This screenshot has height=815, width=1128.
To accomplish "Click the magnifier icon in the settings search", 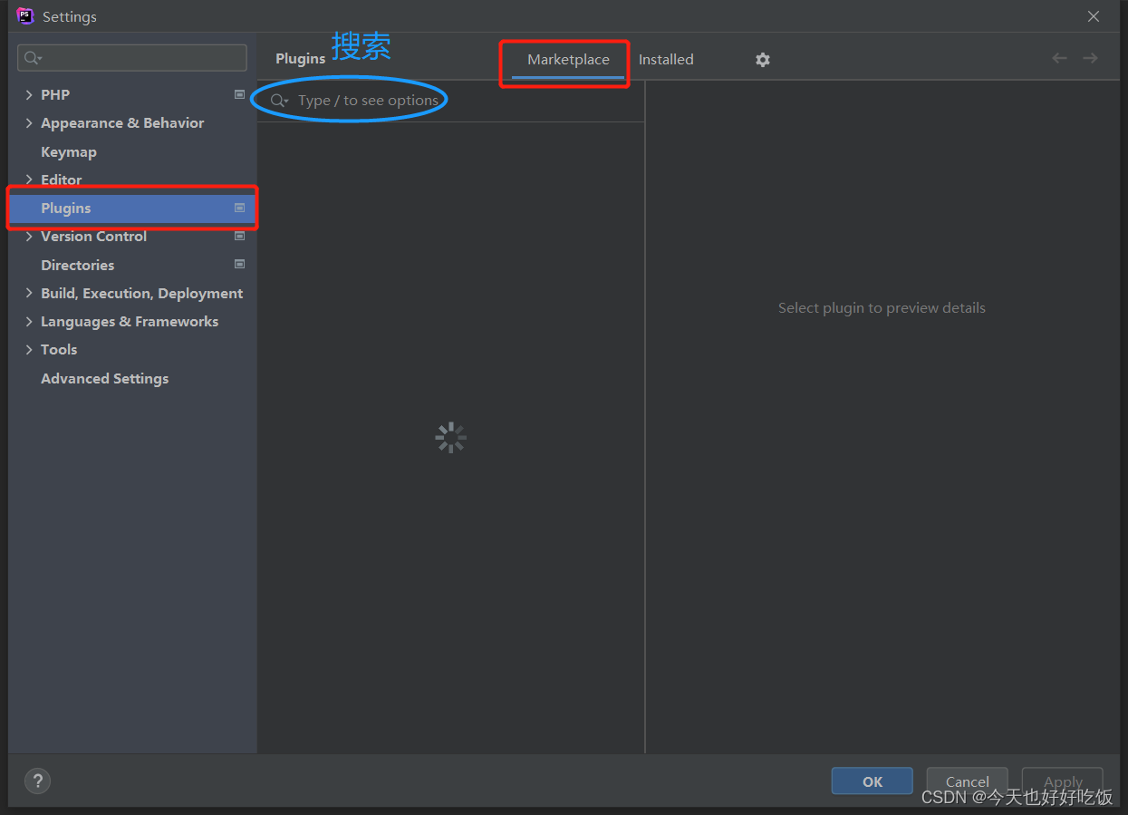I will pyautogui.click(x=34, y=58).
